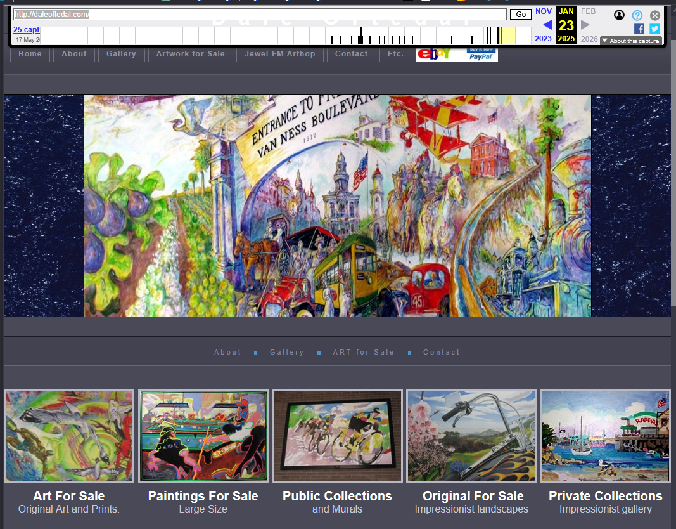Expand the About this capture panel

tap(630, 40)
